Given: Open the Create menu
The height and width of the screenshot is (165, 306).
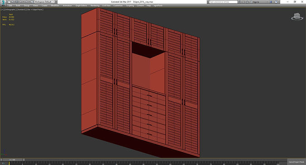Looking at the screenshot, I should (x=44, y=5).
